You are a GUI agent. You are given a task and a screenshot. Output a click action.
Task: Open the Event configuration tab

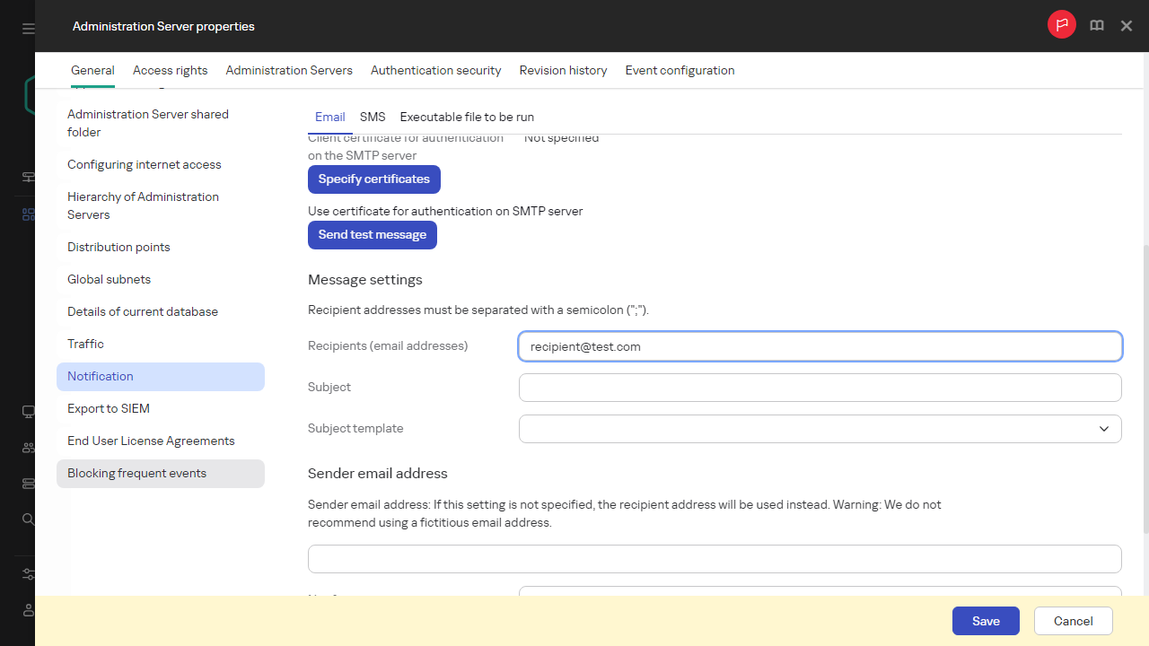point(680,70)
